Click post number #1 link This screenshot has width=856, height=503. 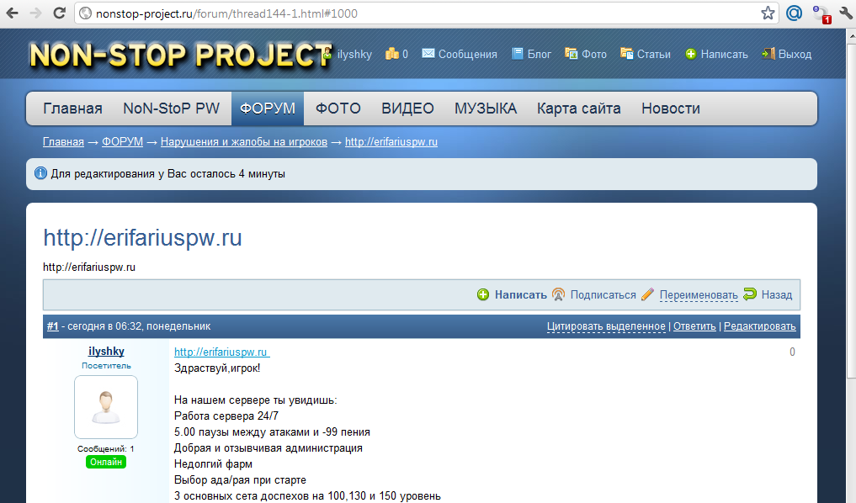[x=52, y=326]
